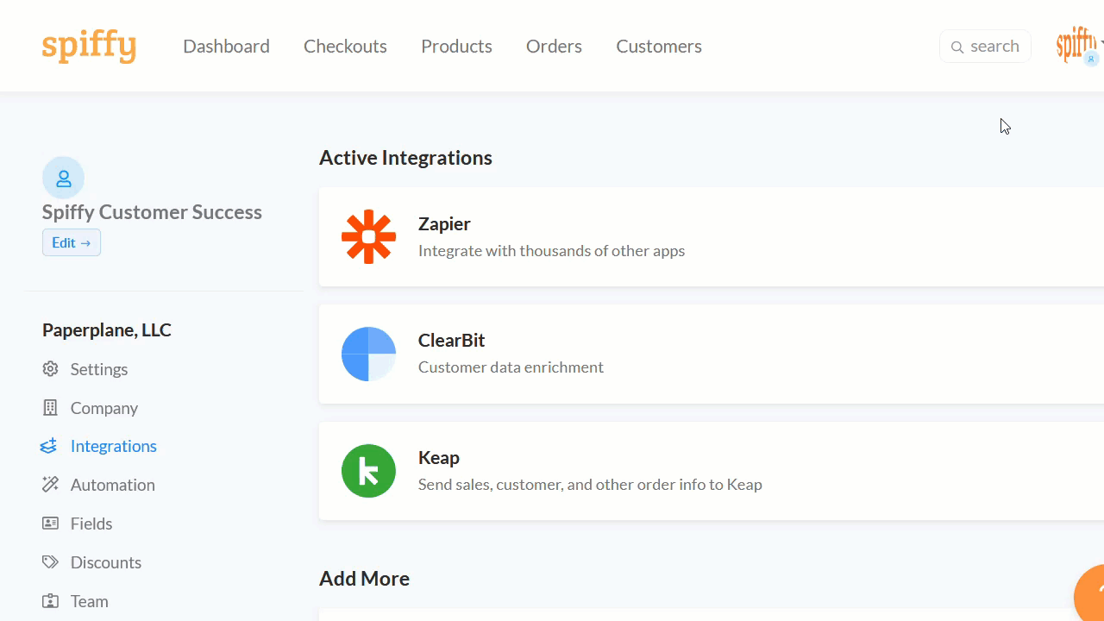
Task: Click the Keap logo icon
Action: 368,471
